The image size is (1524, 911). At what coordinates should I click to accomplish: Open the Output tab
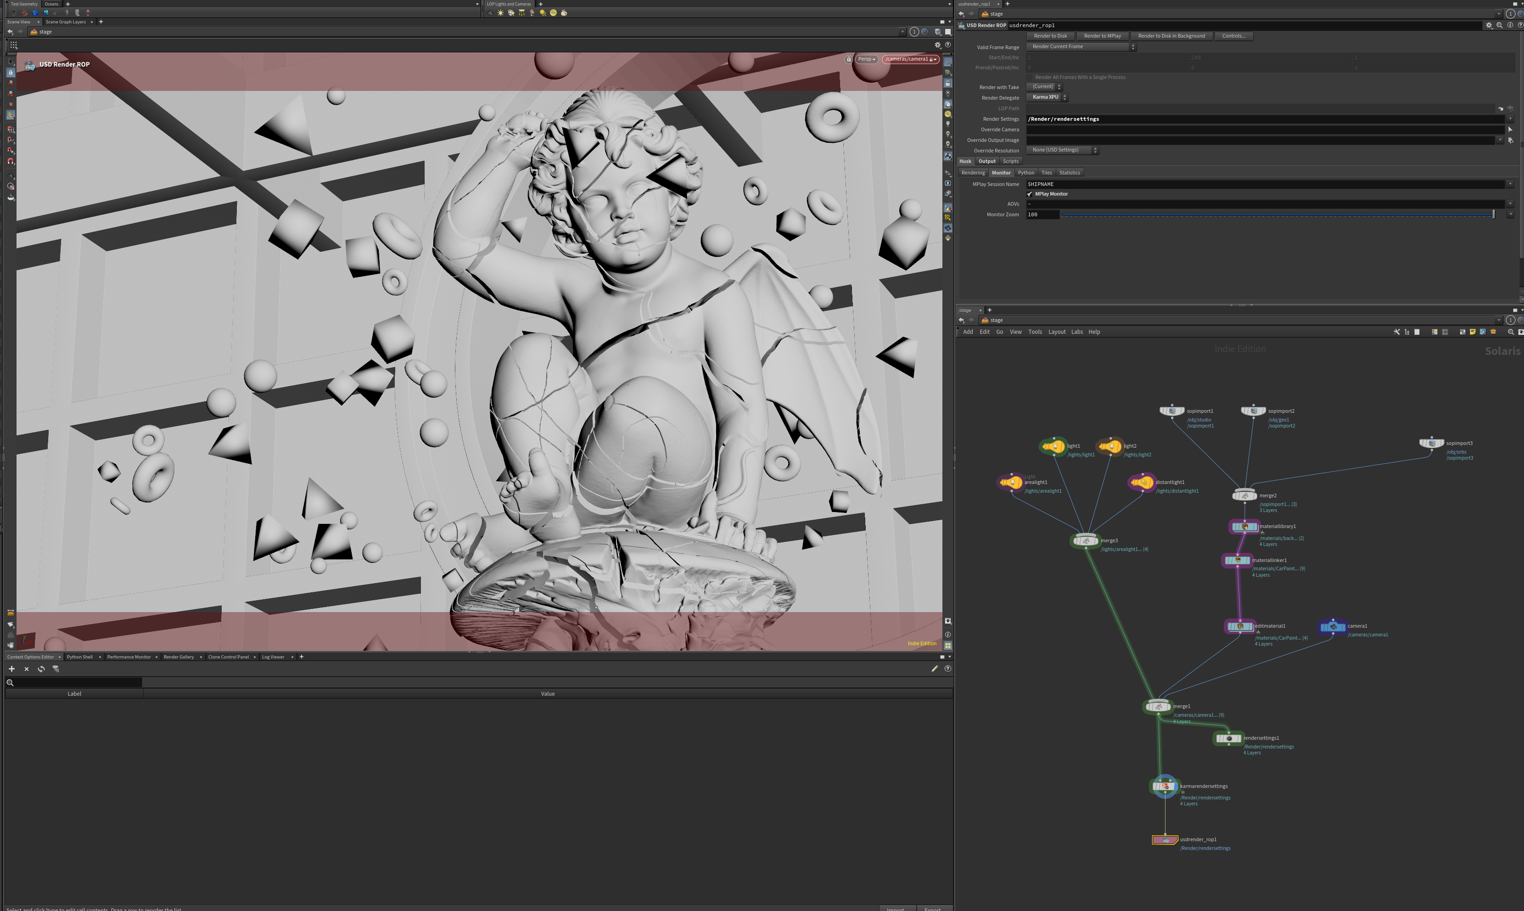click(987, 162)
